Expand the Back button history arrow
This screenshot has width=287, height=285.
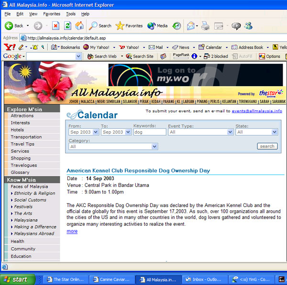tap(28, 26)
